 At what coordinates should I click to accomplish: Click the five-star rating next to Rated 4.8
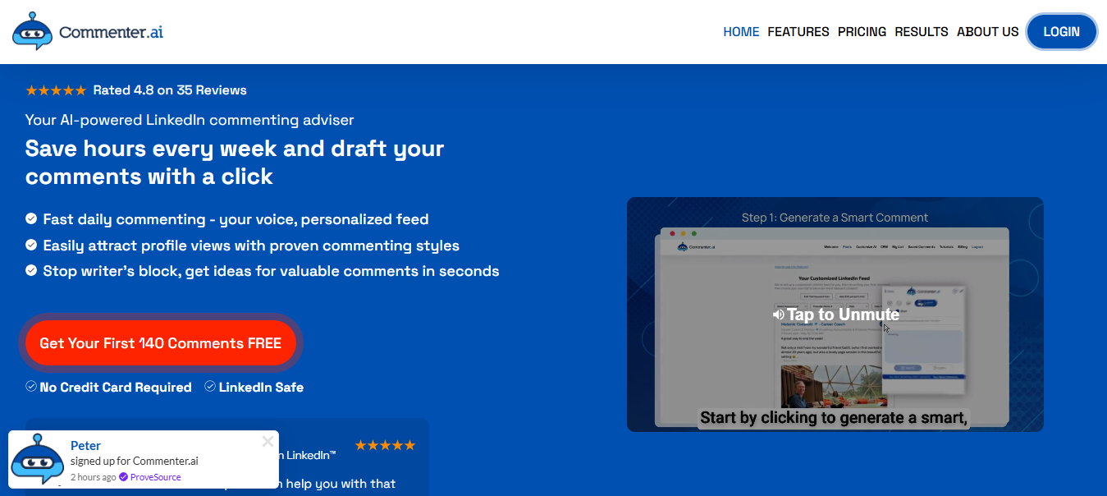click(56, 90)
